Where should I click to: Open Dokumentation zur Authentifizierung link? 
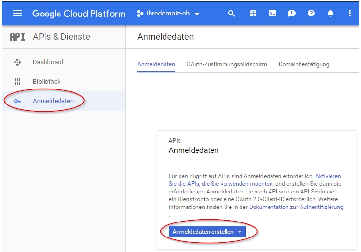point(296,207)
